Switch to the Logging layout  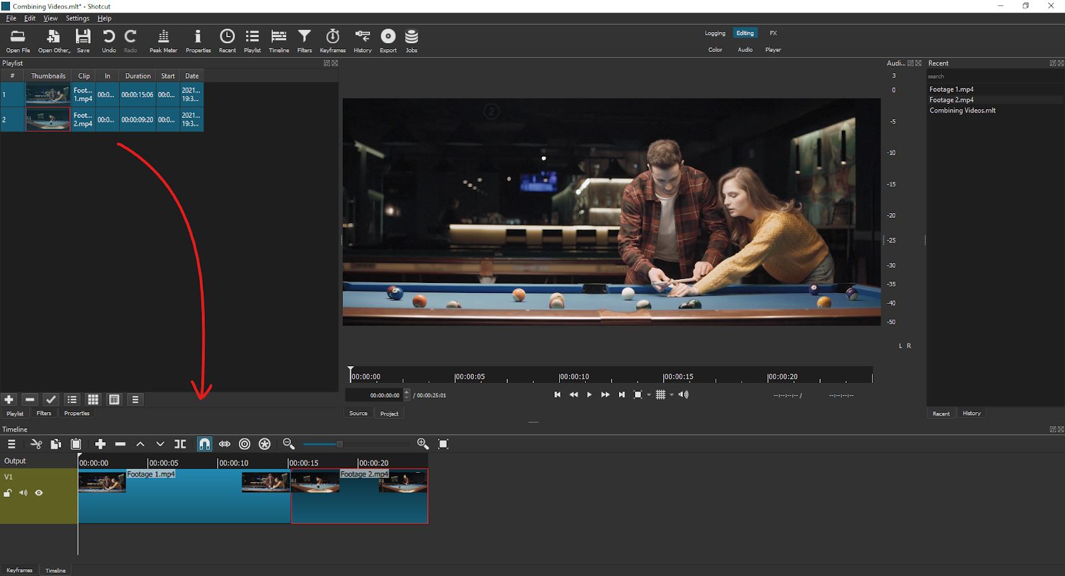pyautogui.click(x=716, y=33)
